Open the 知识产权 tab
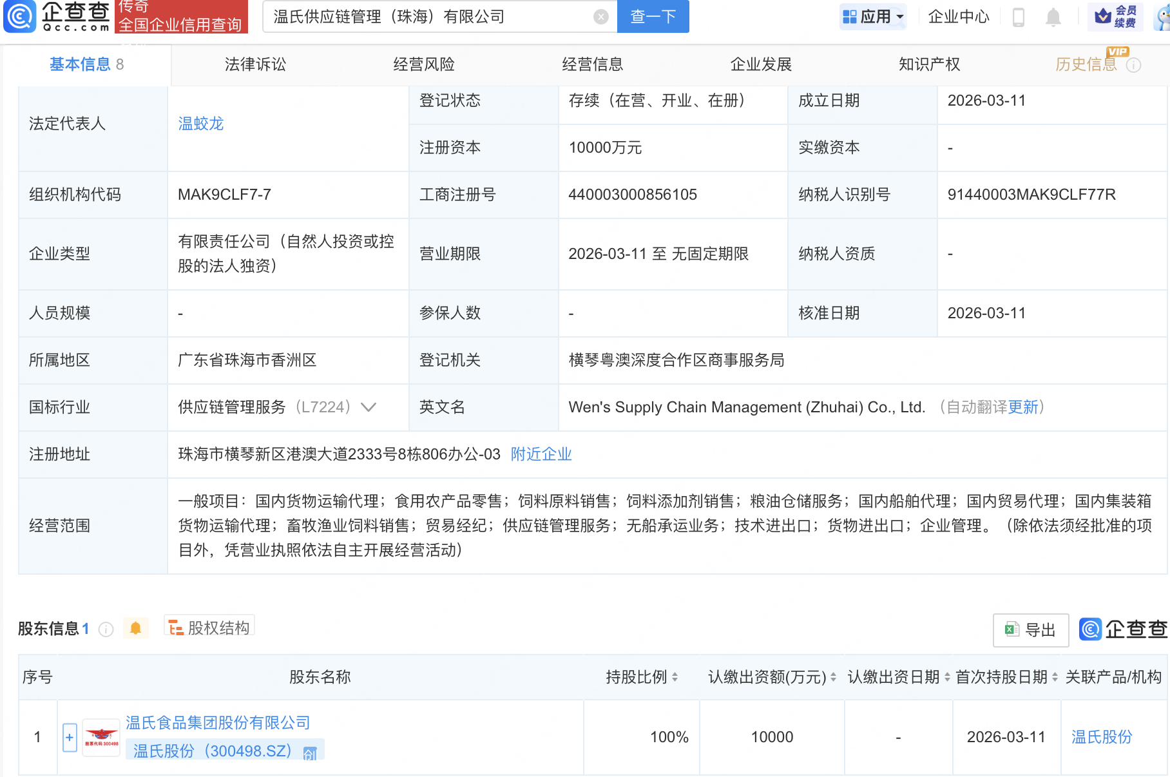The width and height of the screenshot is (1170, 777). [929, 64]
